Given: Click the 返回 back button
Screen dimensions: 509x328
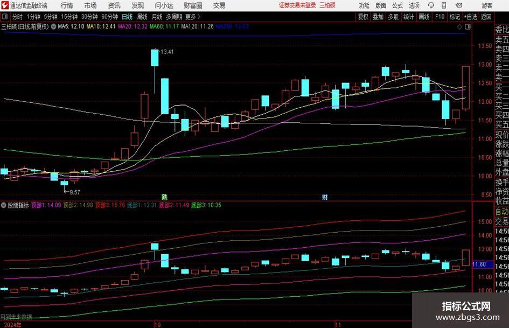Looking at the screenshot, I should click(x=486, y=17).
